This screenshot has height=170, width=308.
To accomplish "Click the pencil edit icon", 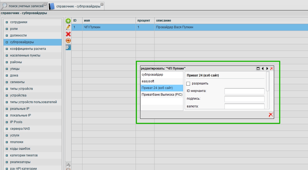I will point(68,27).
